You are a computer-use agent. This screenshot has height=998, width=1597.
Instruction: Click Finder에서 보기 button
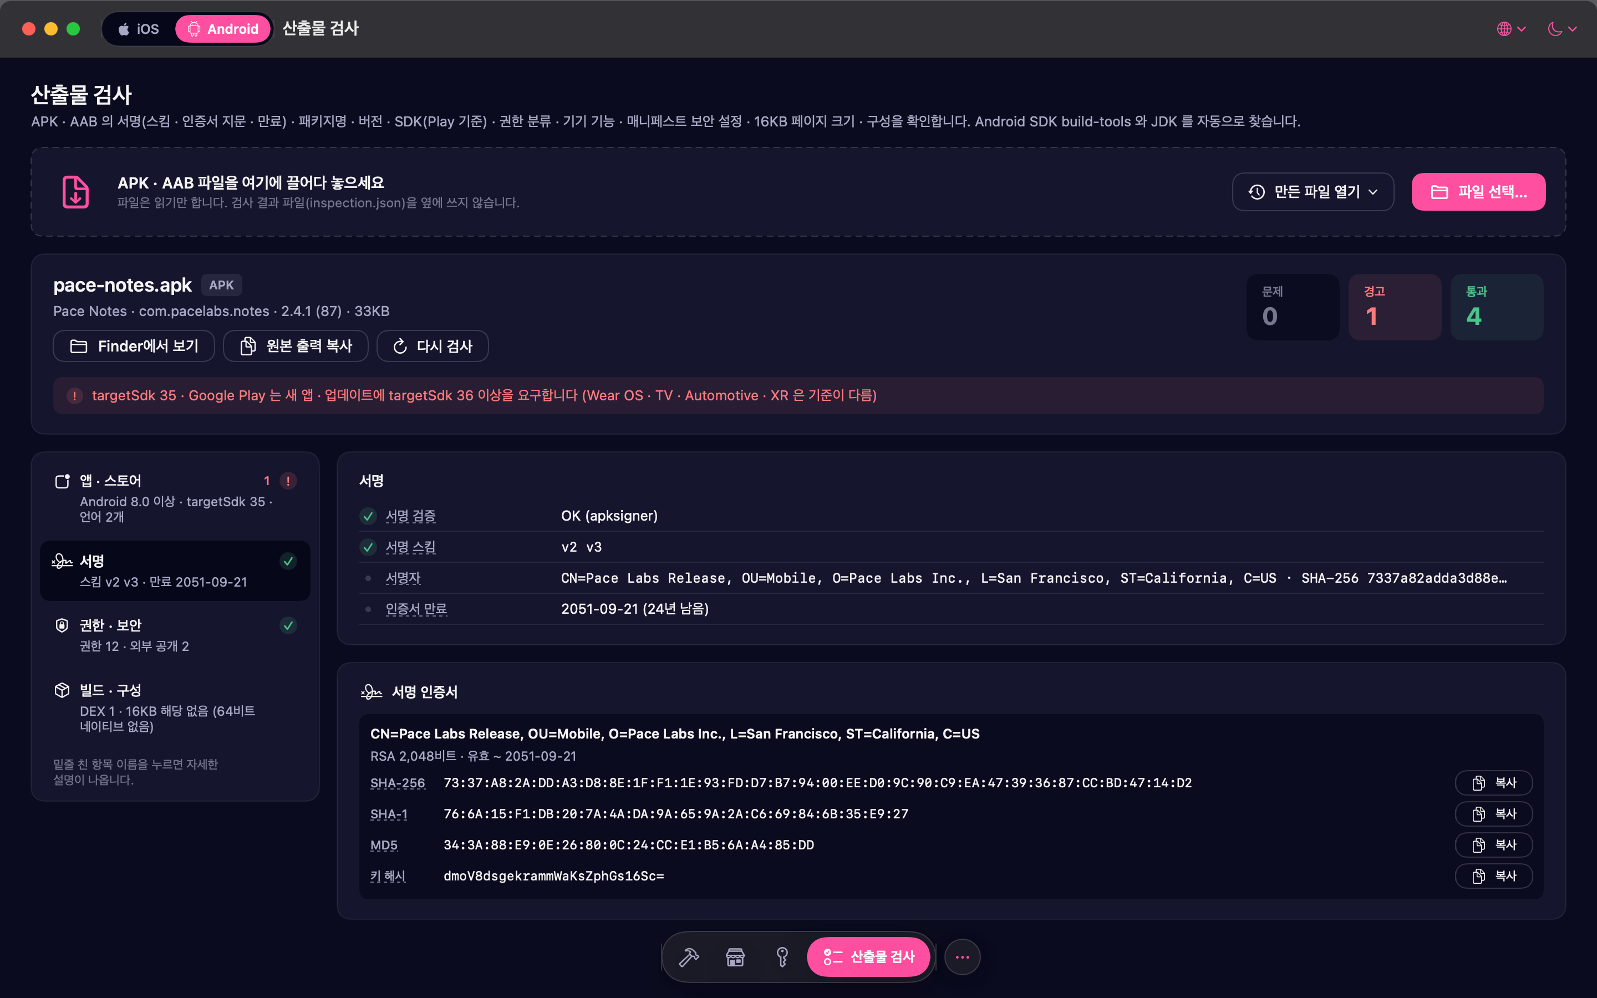point(134,346)
